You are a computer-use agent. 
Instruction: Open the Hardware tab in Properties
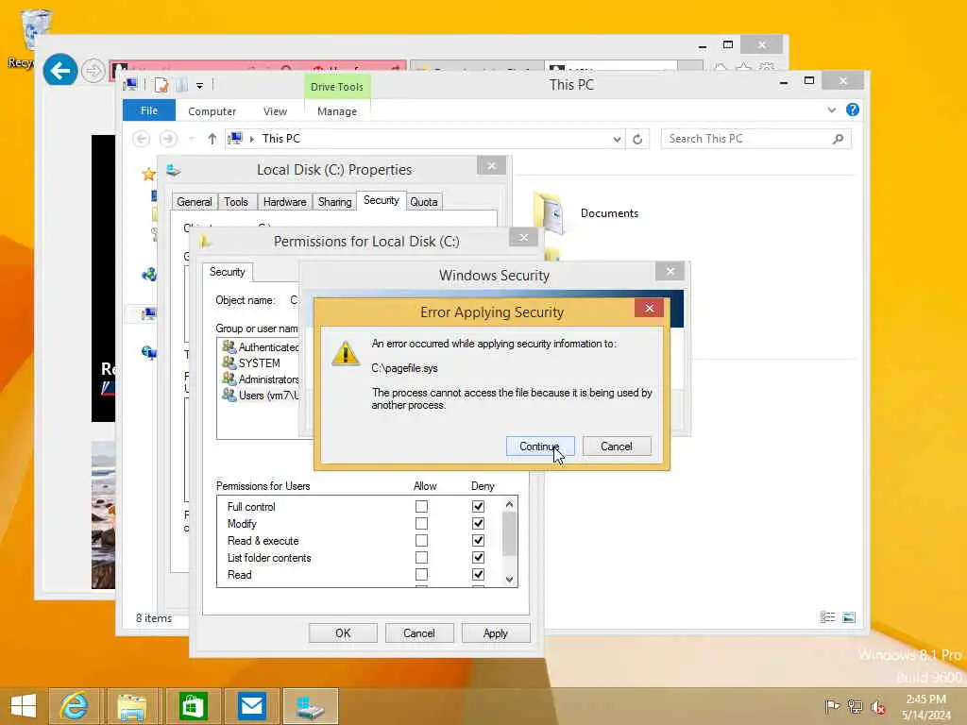pyautogui.click(x=284, y=202)
